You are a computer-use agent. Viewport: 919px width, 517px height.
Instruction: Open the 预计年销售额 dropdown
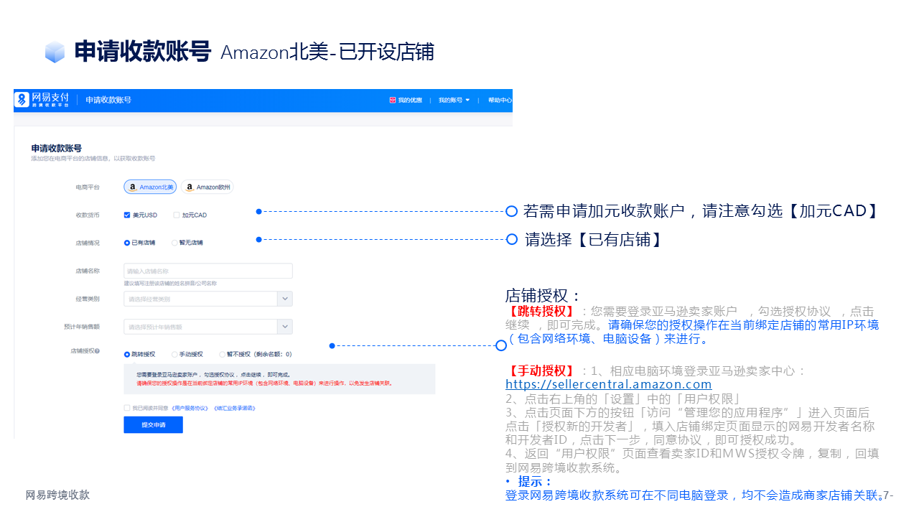click(x=208, y=327)
